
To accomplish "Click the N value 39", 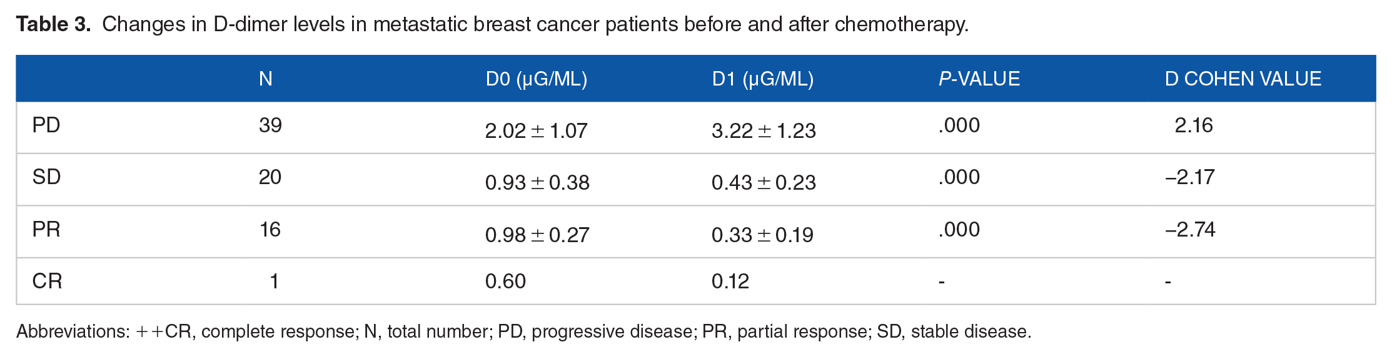I will coord(270,125).
